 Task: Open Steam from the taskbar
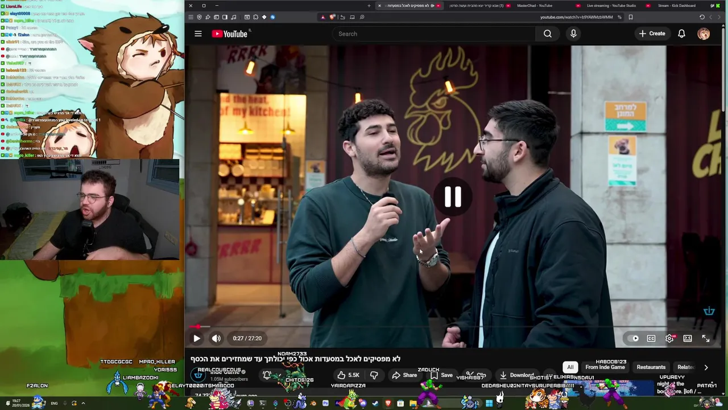tap(375, 403)
